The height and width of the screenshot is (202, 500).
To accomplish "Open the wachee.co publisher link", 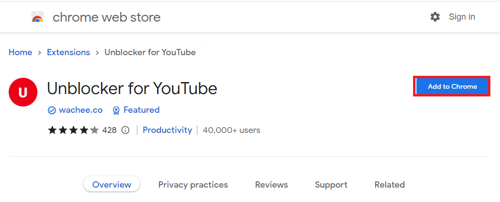I will (81, 110).
